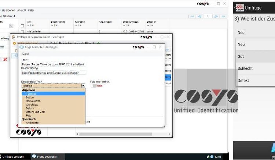Click the globe tray icon in taskbar

click(x=212, y=157)
